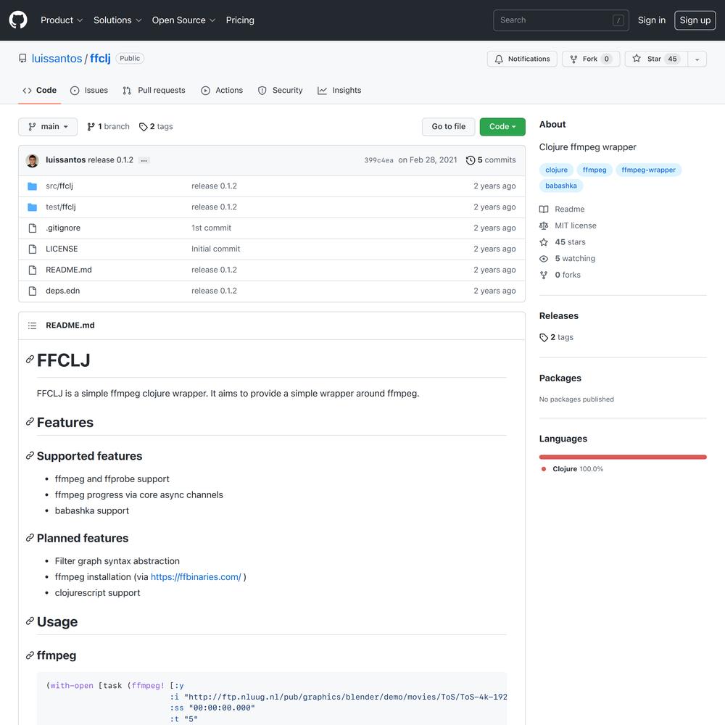
Task: Click the test/ffclj folder icon
Action: point(33,207)
